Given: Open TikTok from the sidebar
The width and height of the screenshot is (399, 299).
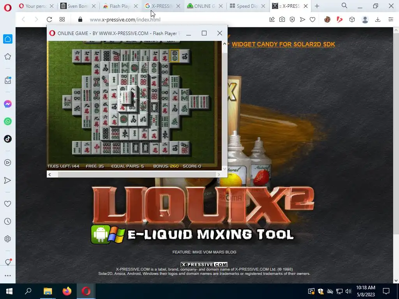Looking at the screenshot, I should (x=8, y=139).
